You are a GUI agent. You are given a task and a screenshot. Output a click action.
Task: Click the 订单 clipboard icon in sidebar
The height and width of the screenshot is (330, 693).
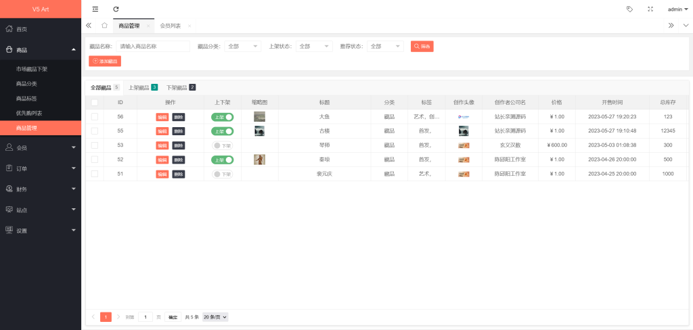[9, 168]
